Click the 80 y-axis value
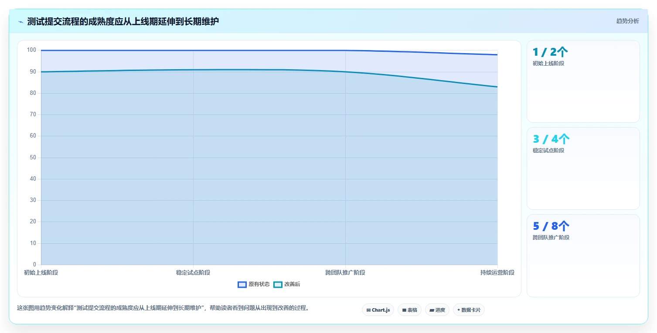This screenshot has width=657, height=333. pos(33,93)
